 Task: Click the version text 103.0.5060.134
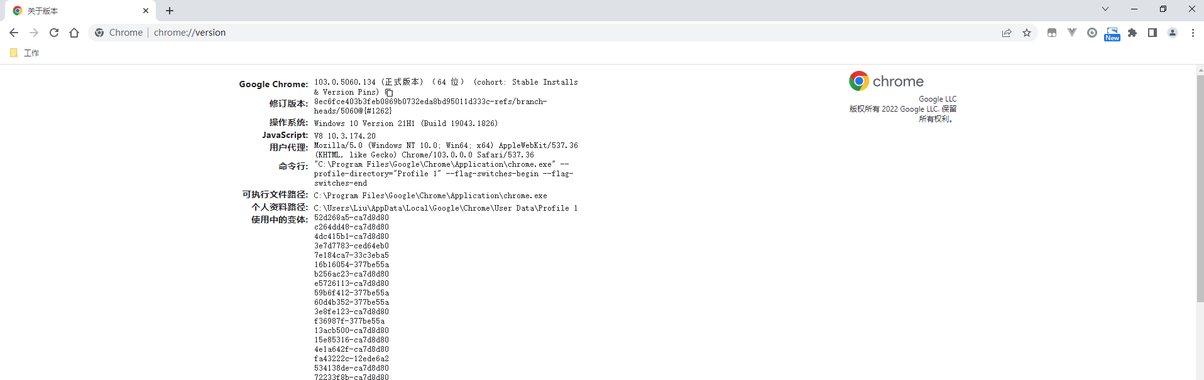pos(345,82)
